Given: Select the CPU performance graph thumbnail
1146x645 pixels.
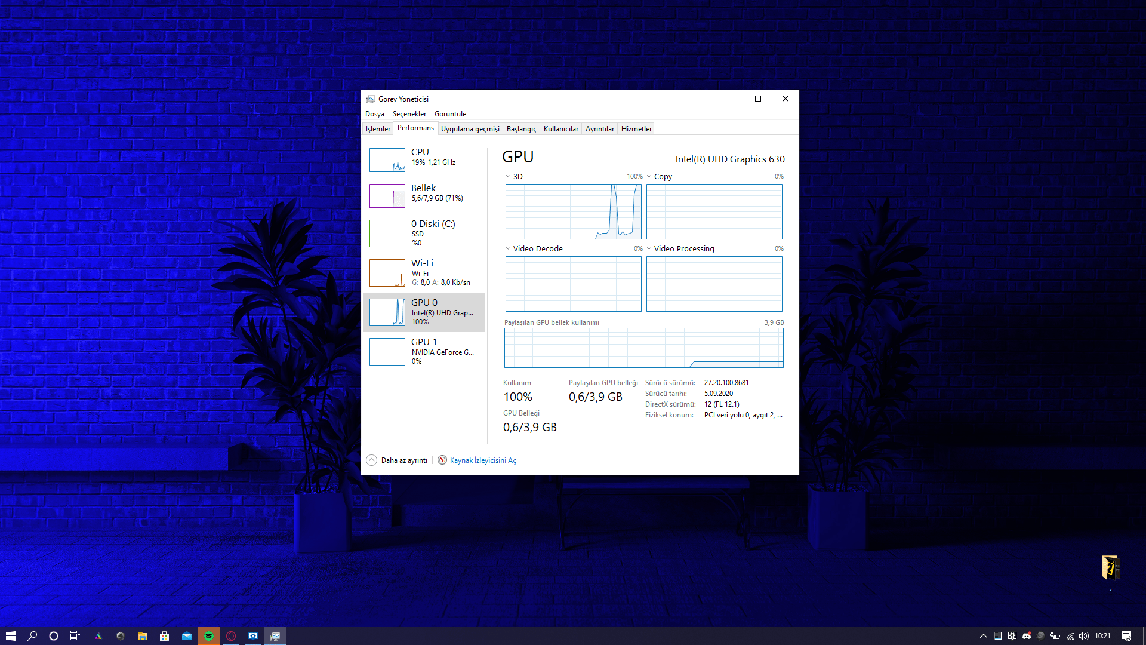Looking at the screenshot, I should tap(387, 160).
